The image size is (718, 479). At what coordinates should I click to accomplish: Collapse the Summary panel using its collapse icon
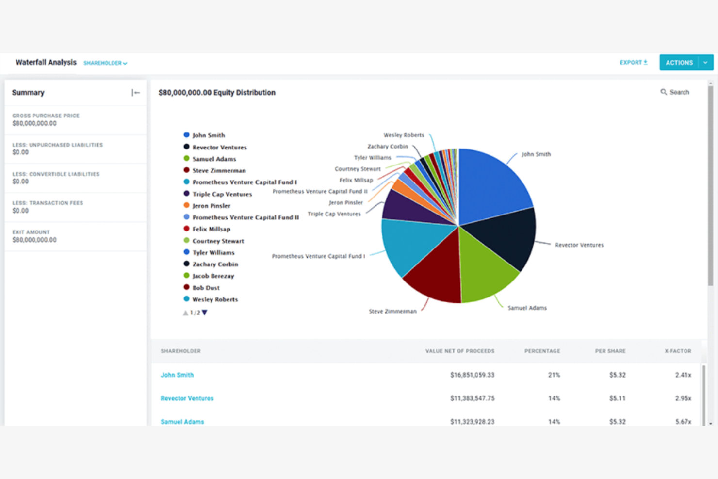tap(136, 92)
